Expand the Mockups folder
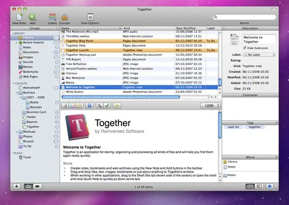289x205 pixels. [17, 132]
